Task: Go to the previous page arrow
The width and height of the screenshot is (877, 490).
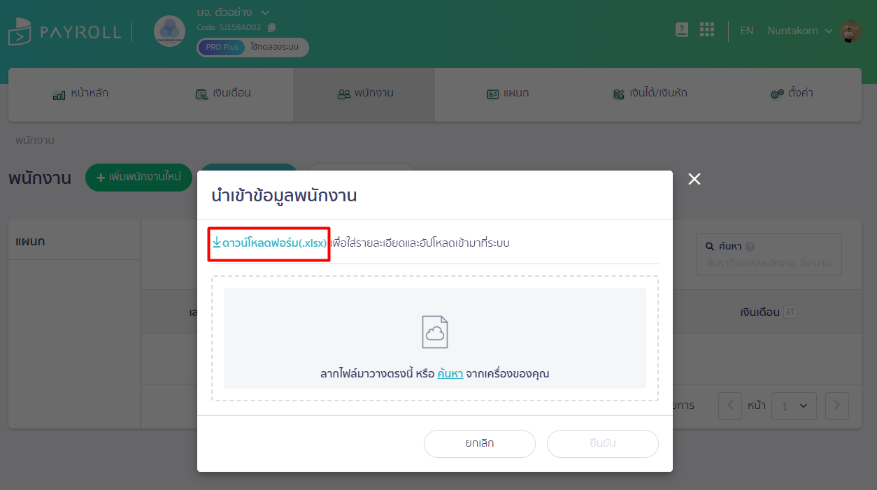Action: [x=730, y=405]
